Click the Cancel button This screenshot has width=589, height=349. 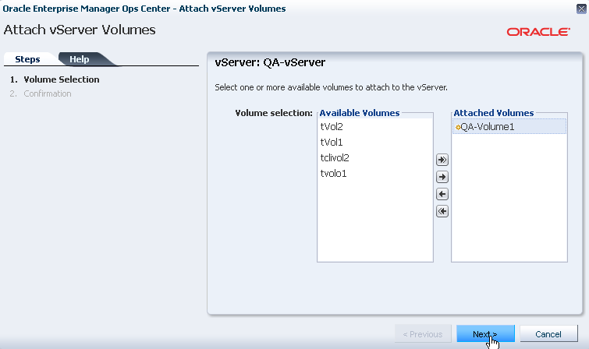pyautogui.click(x=548, y=333)
